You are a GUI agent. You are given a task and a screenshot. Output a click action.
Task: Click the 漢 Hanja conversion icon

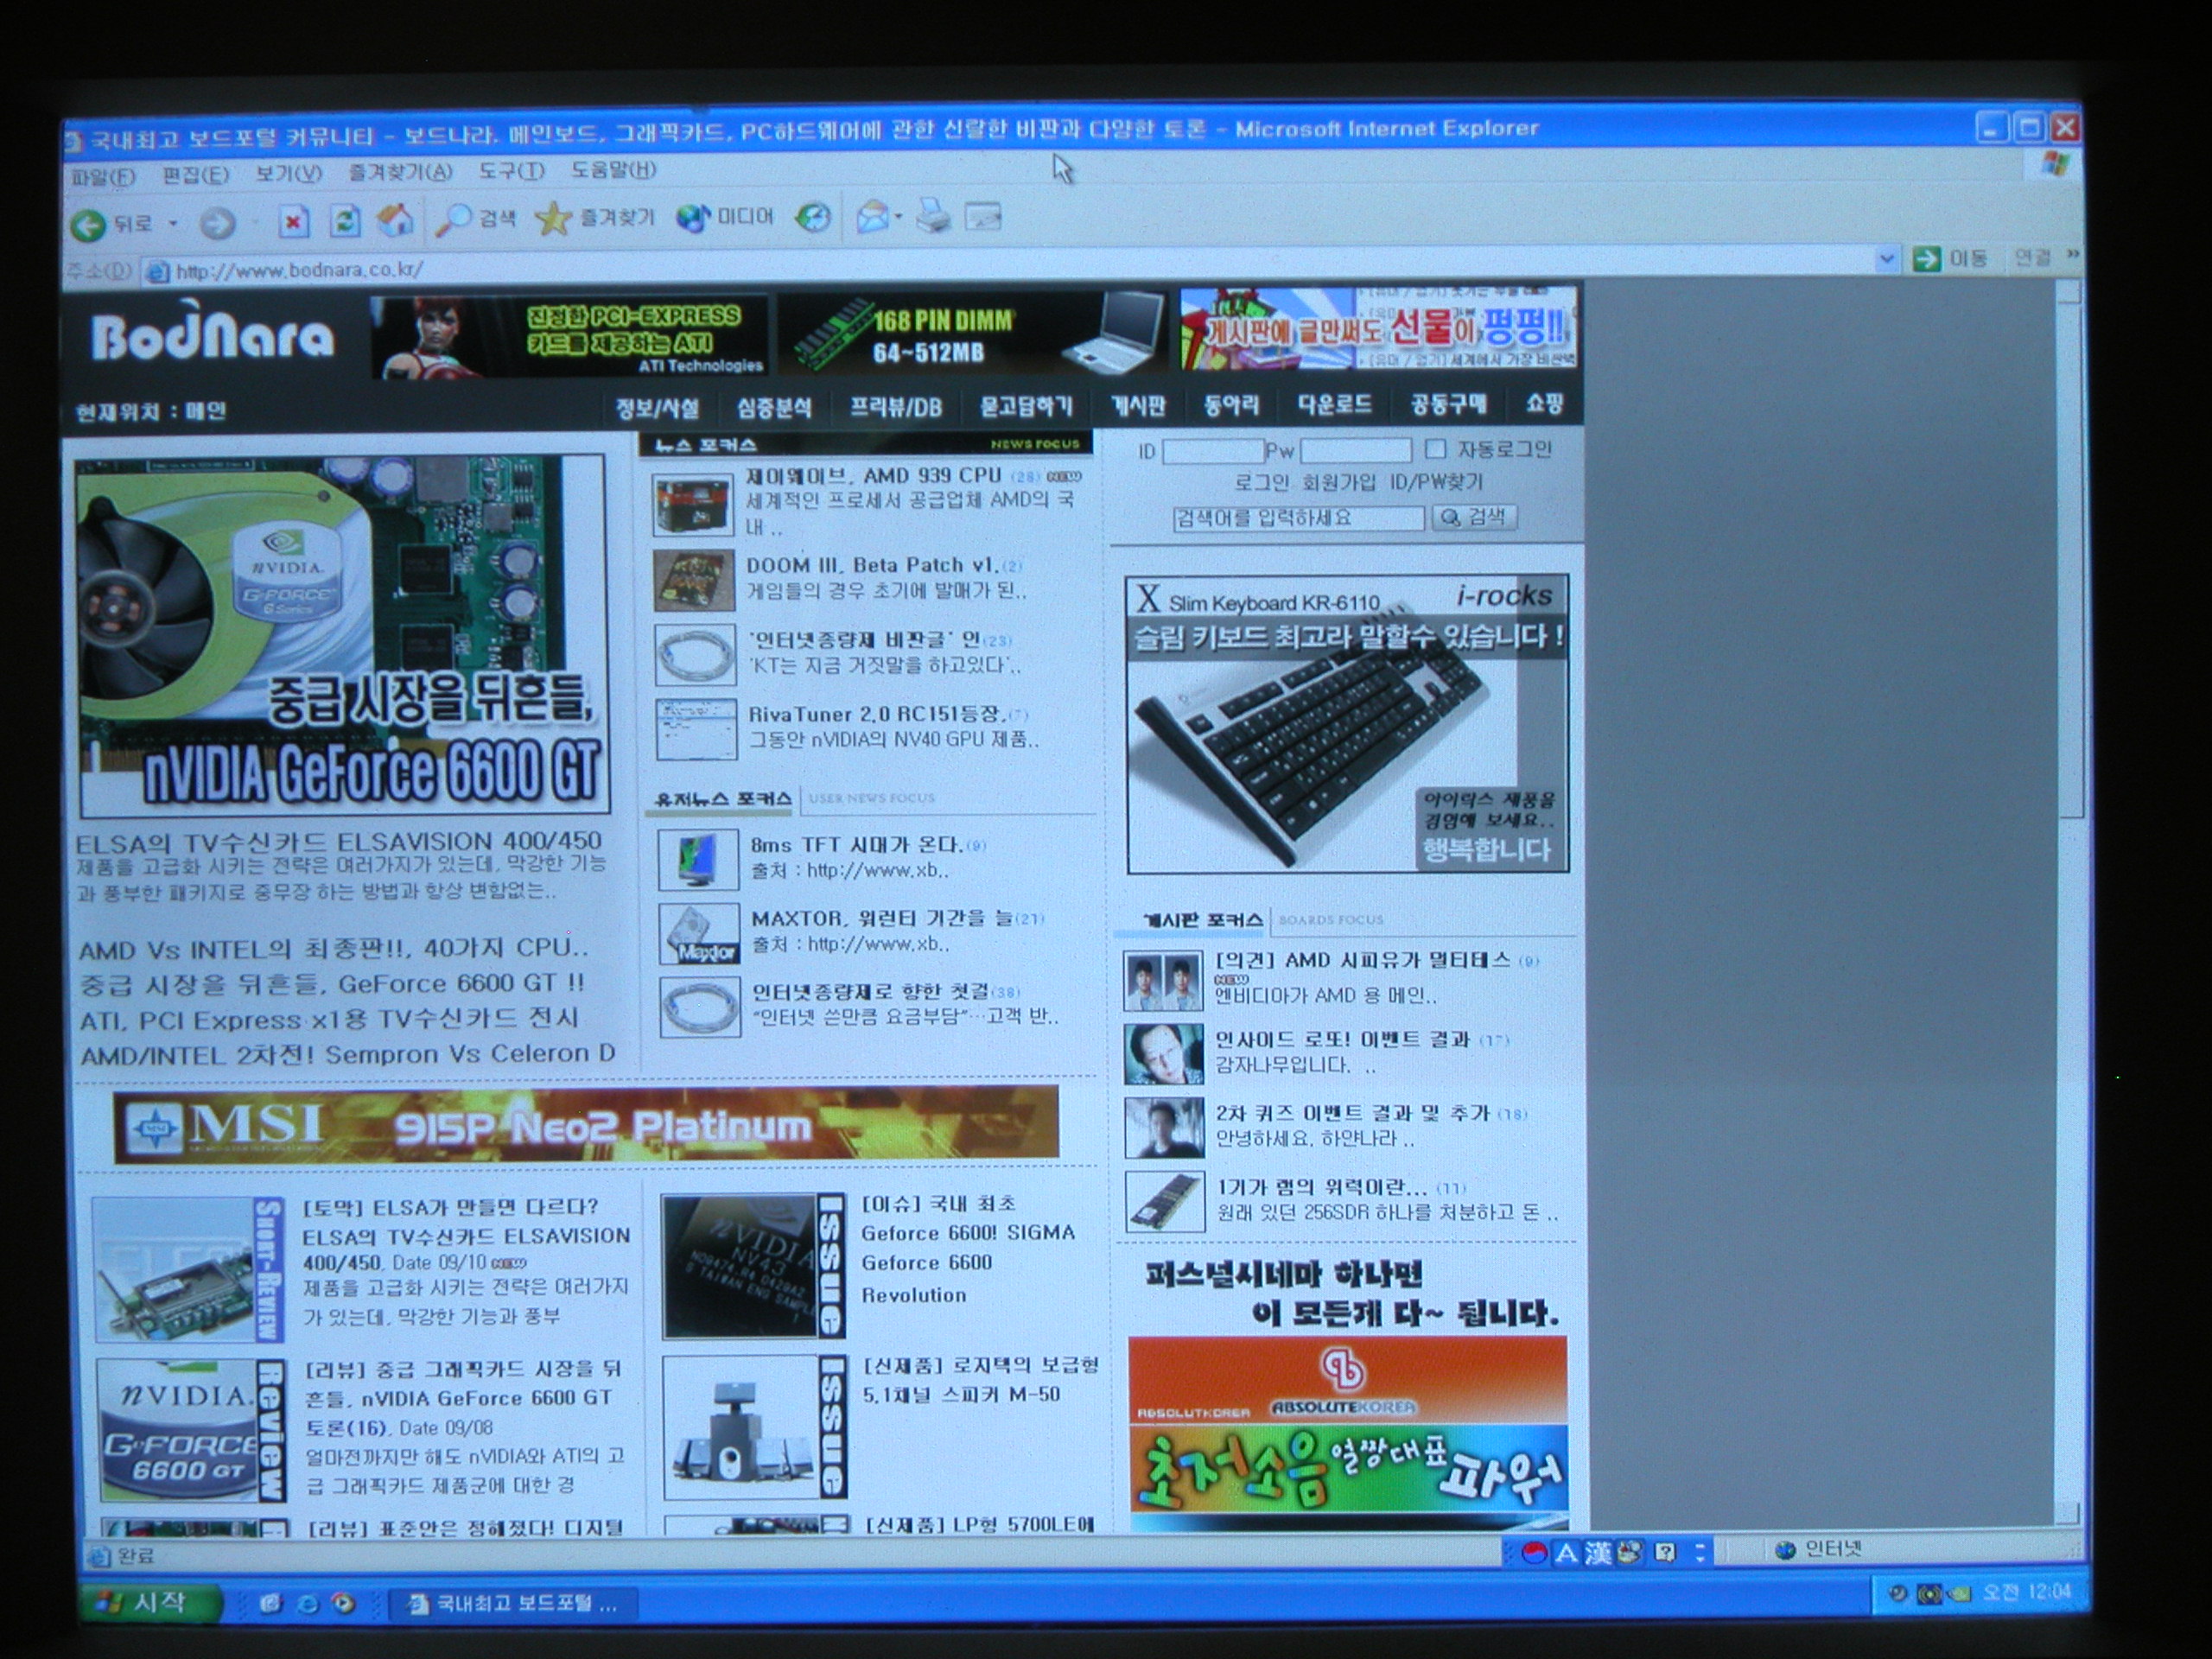[1598, 1553]
